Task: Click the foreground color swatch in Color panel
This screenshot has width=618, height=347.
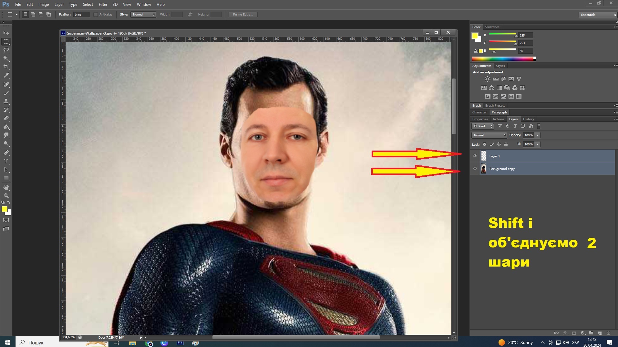Action: 475,36
